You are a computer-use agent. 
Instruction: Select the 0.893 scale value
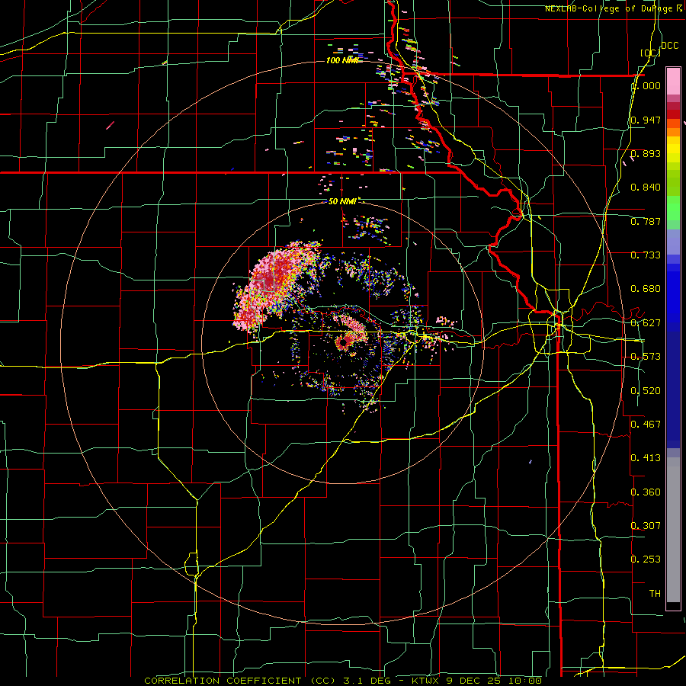coord(646,153)
